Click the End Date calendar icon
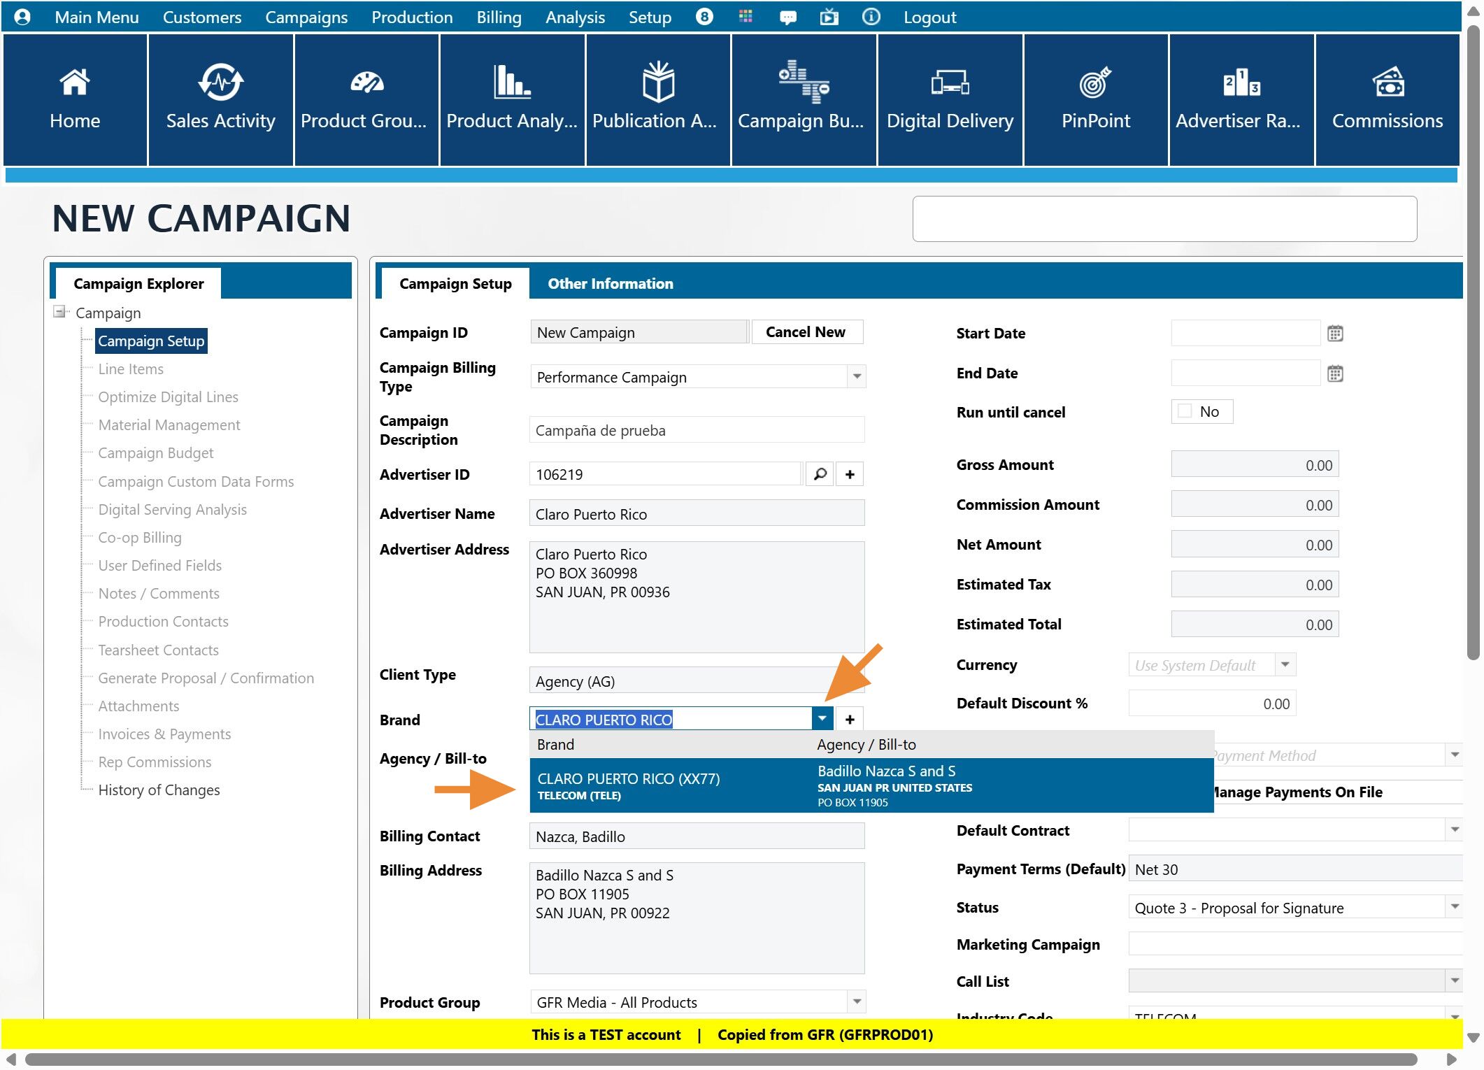Screen dimensions: 1484x1070 tap(1334, 373)
